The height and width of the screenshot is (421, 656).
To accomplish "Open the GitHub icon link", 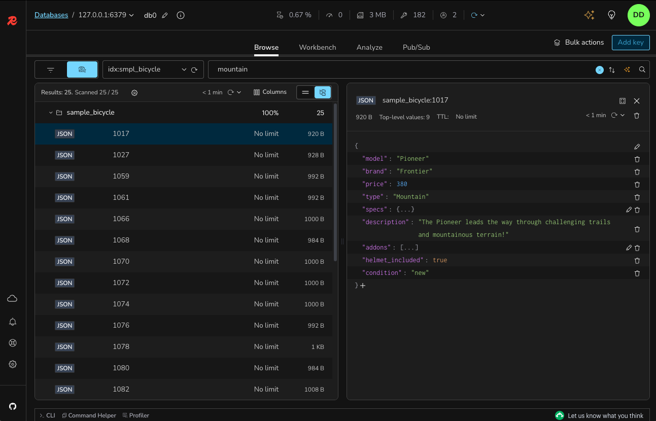I will tap(13, 406).
